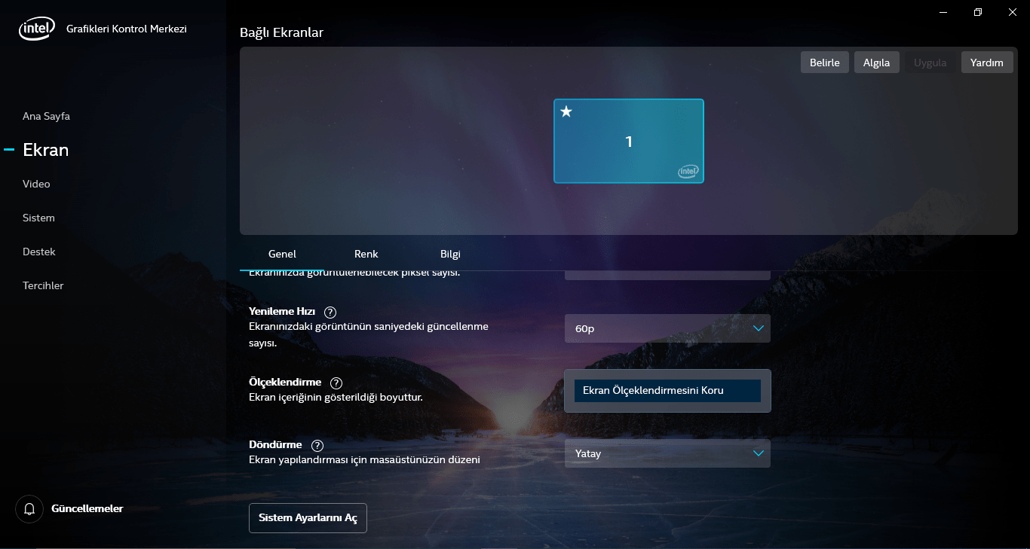1030x549 pixels.
Task: Show help for Yenileme Hızı question mark
Action: click(x=330, y=312)
